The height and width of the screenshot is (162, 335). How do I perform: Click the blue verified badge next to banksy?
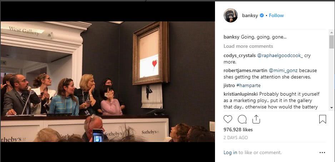pyautogui.click(x=262, y=15)
